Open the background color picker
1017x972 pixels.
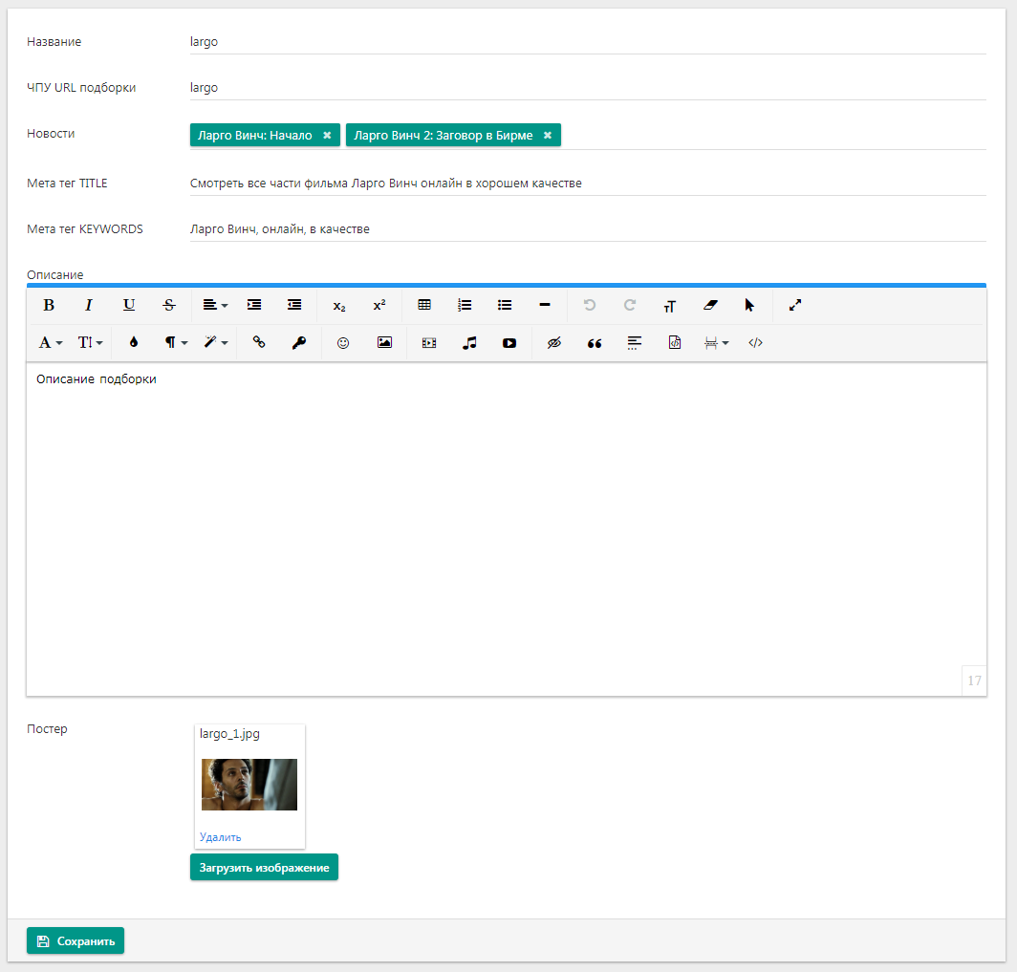[134, 342]
